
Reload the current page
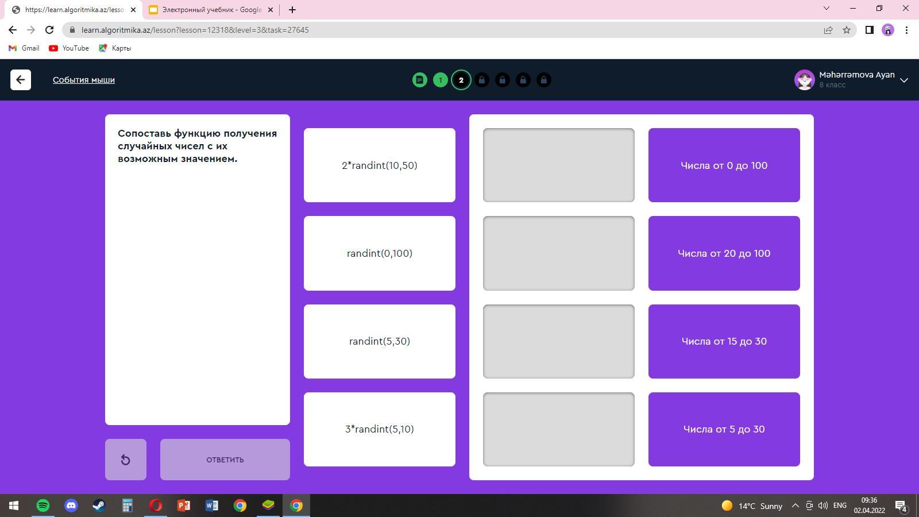coord(49,30)
